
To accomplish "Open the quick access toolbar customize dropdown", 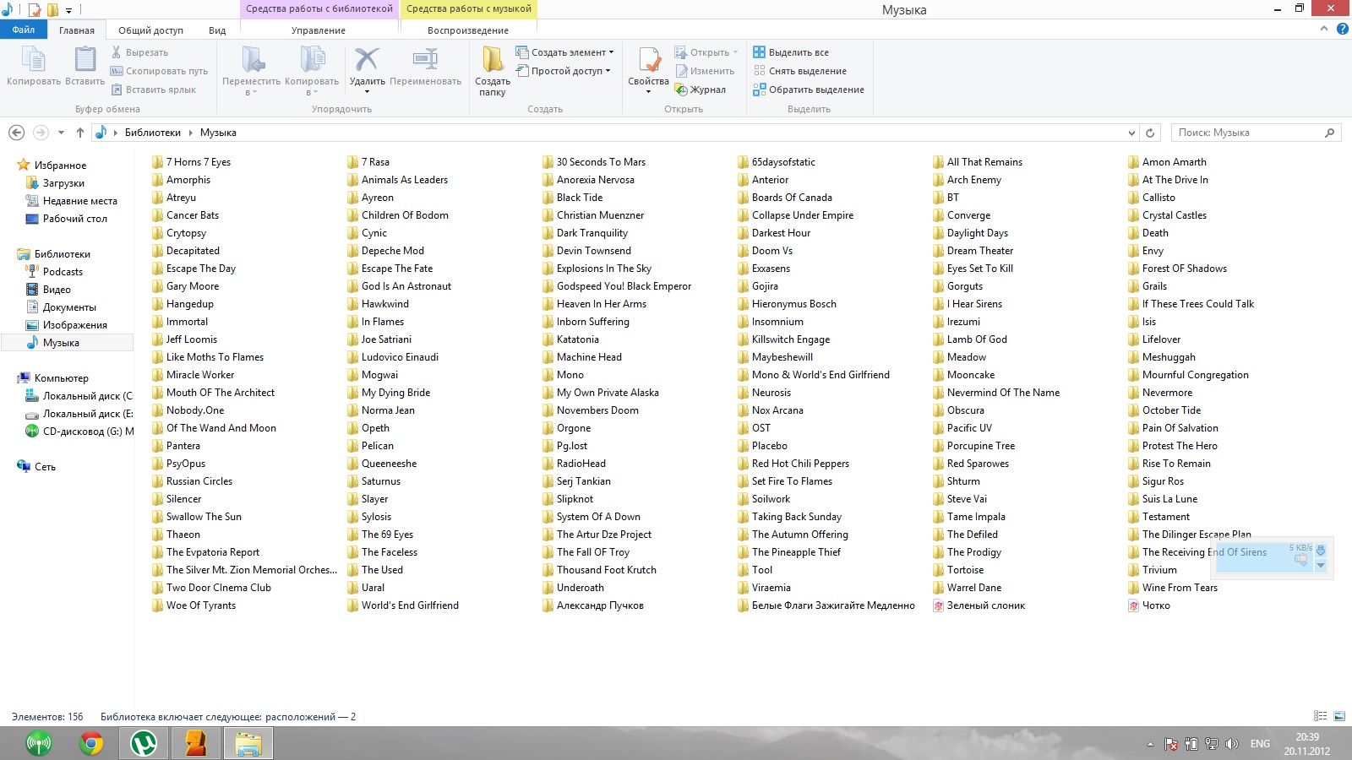I will point(69,10).
